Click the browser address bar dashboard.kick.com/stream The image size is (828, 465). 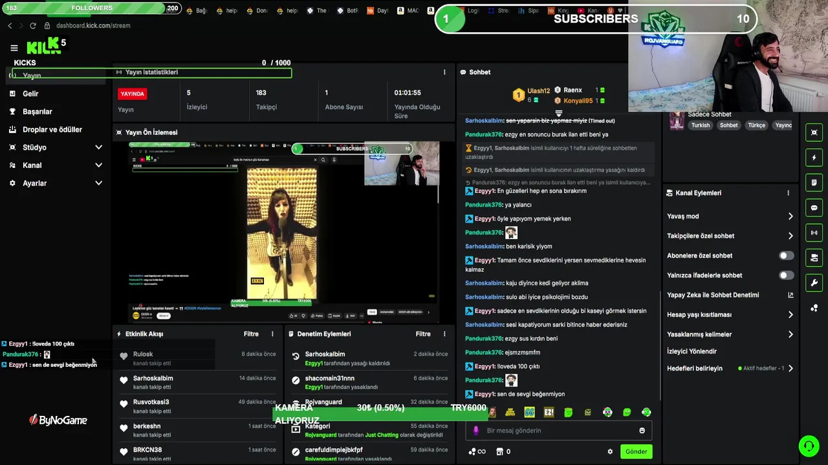click(x=93, y=25)
